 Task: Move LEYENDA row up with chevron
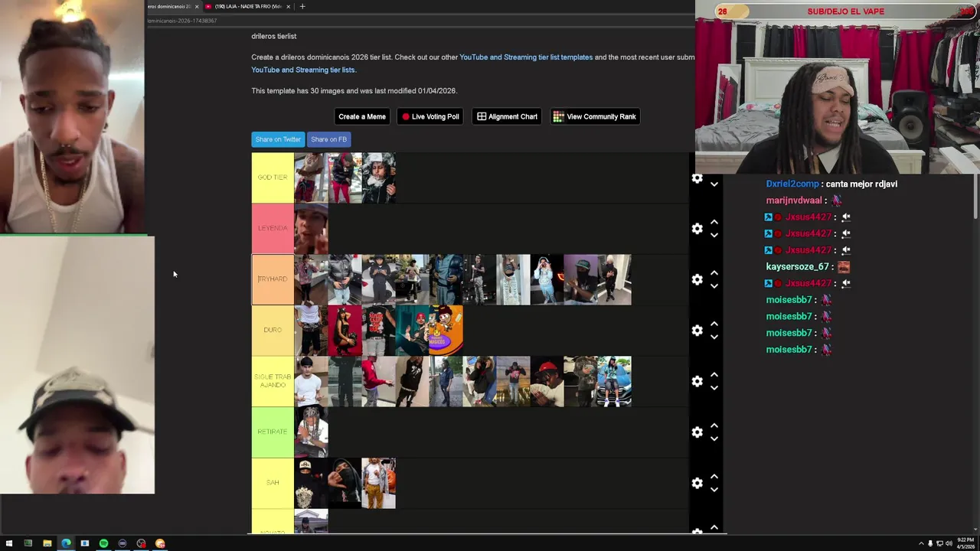pyautogui.click(x=714, y=222)
